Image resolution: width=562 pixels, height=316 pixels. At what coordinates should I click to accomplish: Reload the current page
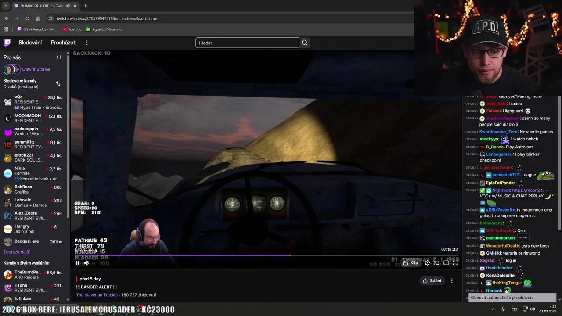pos(27,18)
